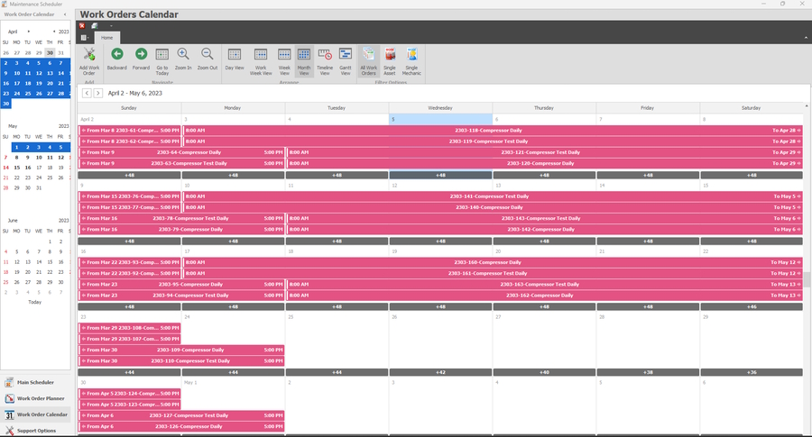The width and height of the screenshot is (812, 437).
Task: Expand +48 more items for Wednesday April 5
Action: 440,176
